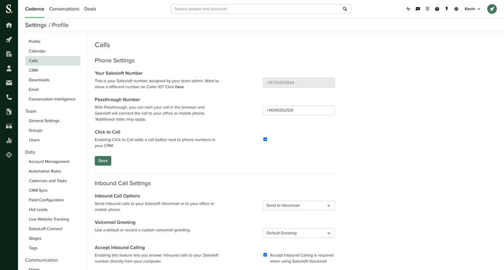
Task: Switch to the Conversations tab
Action: [64, 9]
